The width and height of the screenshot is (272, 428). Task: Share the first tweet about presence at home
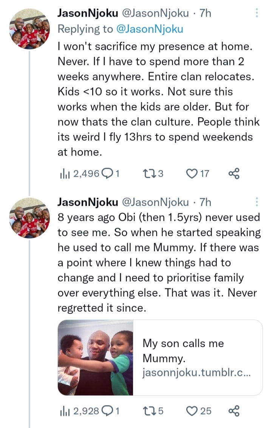point(234,173)
